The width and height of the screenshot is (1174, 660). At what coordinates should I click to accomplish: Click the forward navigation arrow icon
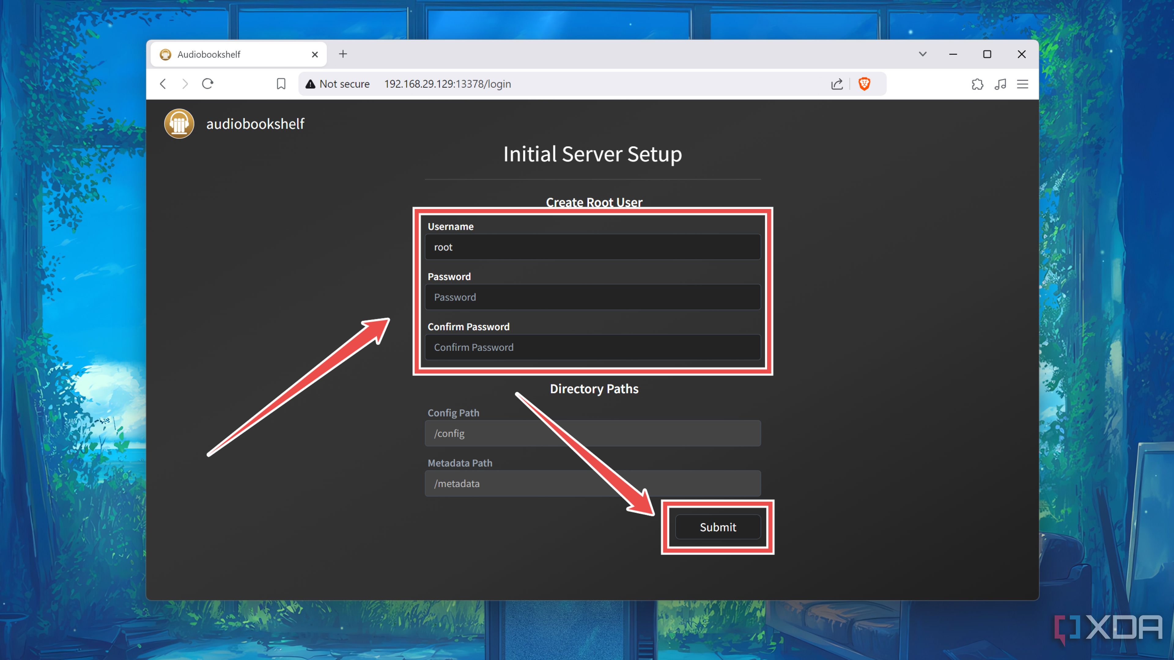coord(185,84)
